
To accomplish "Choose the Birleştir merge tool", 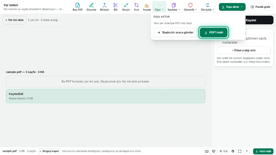I will point(104,7).
